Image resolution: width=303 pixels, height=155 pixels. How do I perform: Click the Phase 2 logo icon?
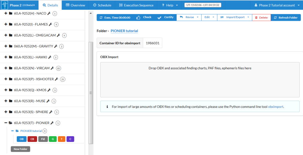pos(5,5)
